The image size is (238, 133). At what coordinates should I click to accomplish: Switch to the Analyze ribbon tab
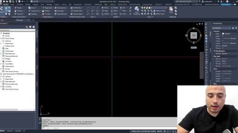coord(36,4)
